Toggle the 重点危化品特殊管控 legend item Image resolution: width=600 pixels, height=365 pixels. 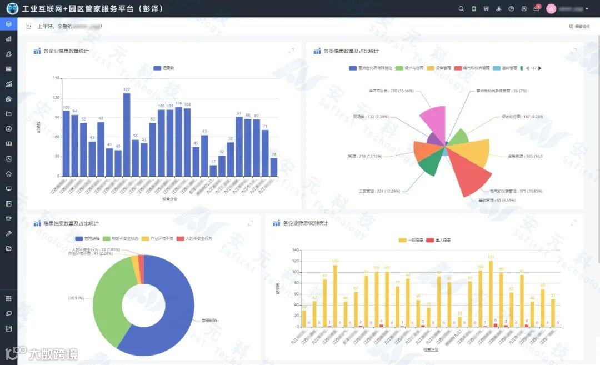(x=371, y=68)
